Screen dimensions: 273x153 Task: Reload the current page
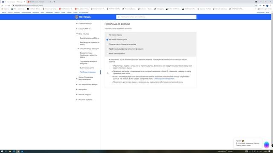9,6
